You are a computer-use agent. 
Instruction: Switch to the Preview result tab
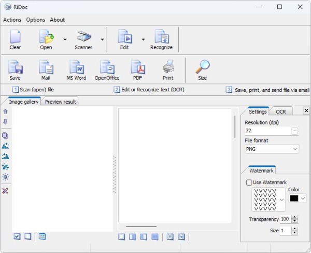pyautogui.click(x=61, y=102)
